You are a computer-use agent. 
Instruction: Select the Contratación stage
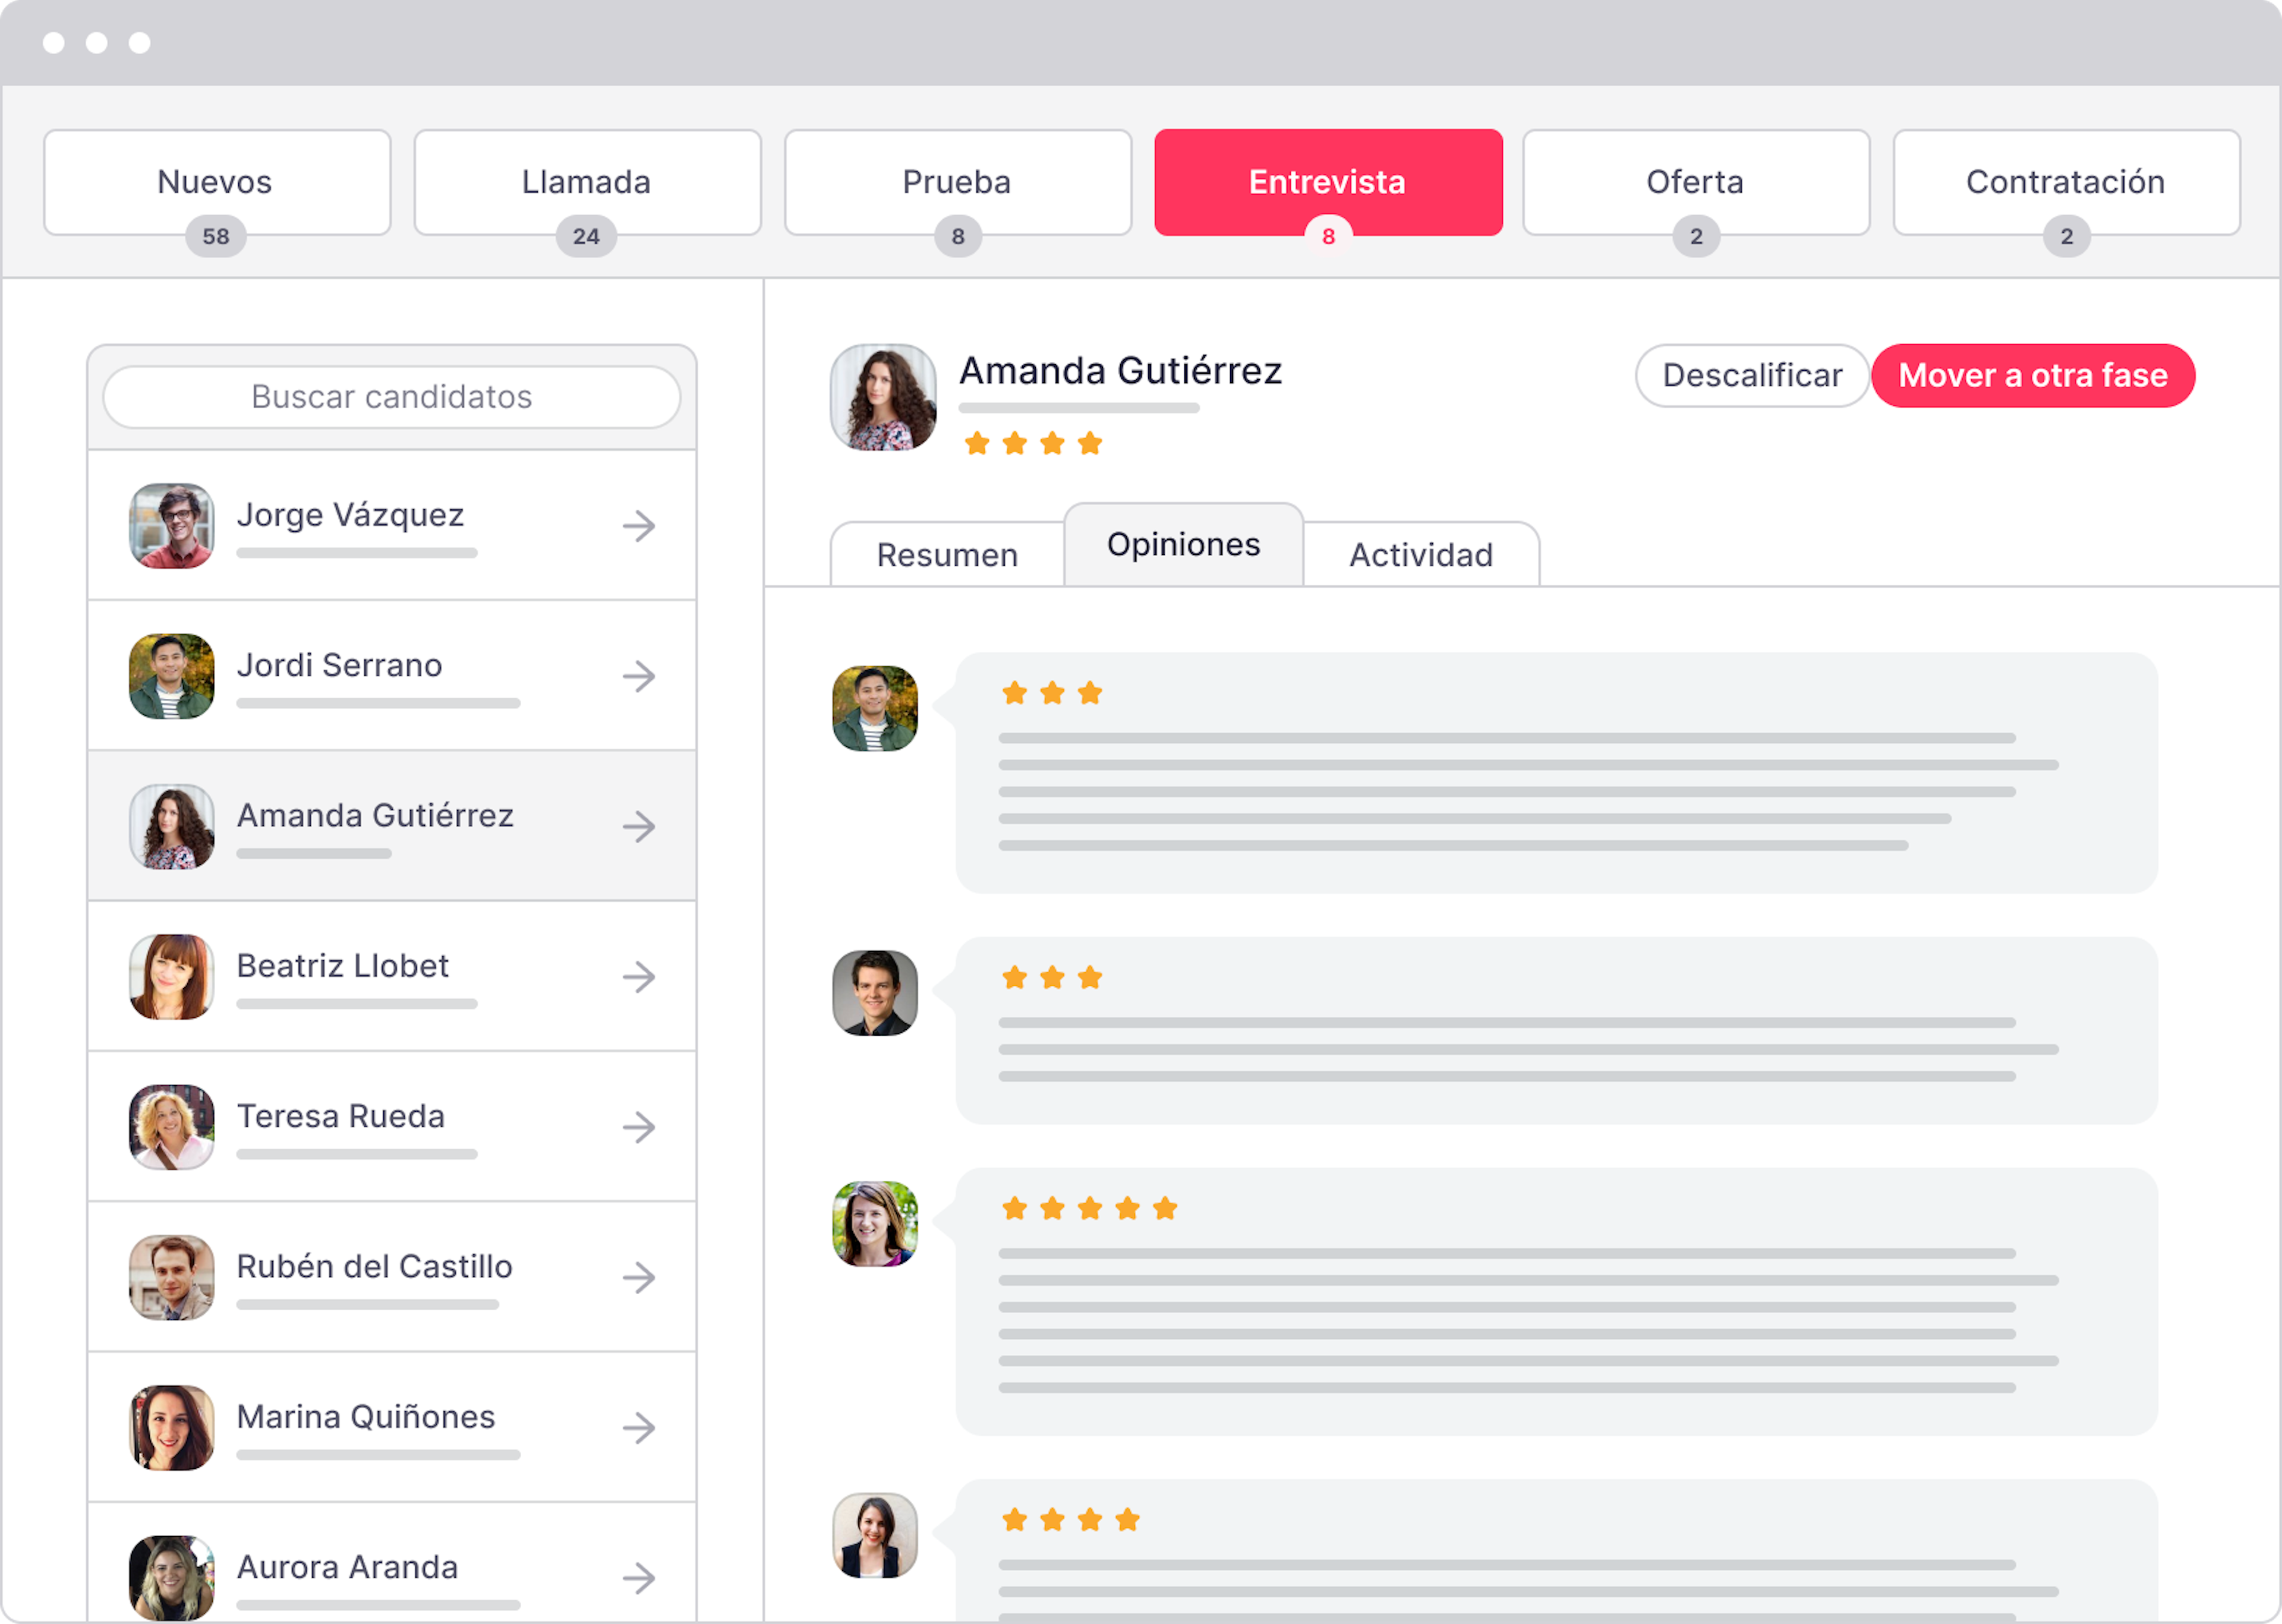[2066, 182]
